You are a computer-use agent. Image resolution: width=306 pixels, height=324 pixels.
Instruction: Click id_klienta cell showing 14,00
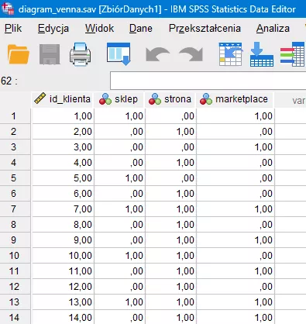[x=63, y=317]
